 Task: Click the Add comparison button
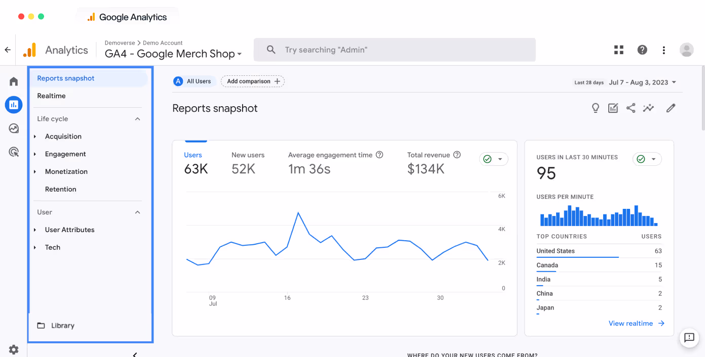(253, 81)
